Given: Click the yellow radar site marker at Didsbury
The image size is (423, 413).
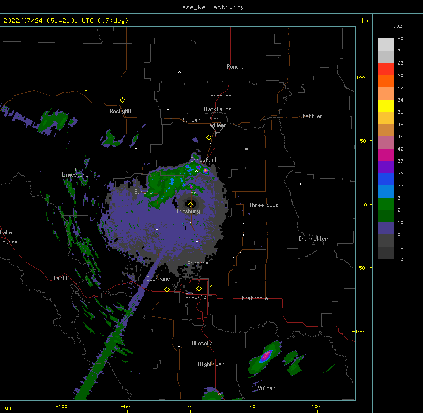Looking at the screenshot, I should pyautogui.click(x=191, y=204).
